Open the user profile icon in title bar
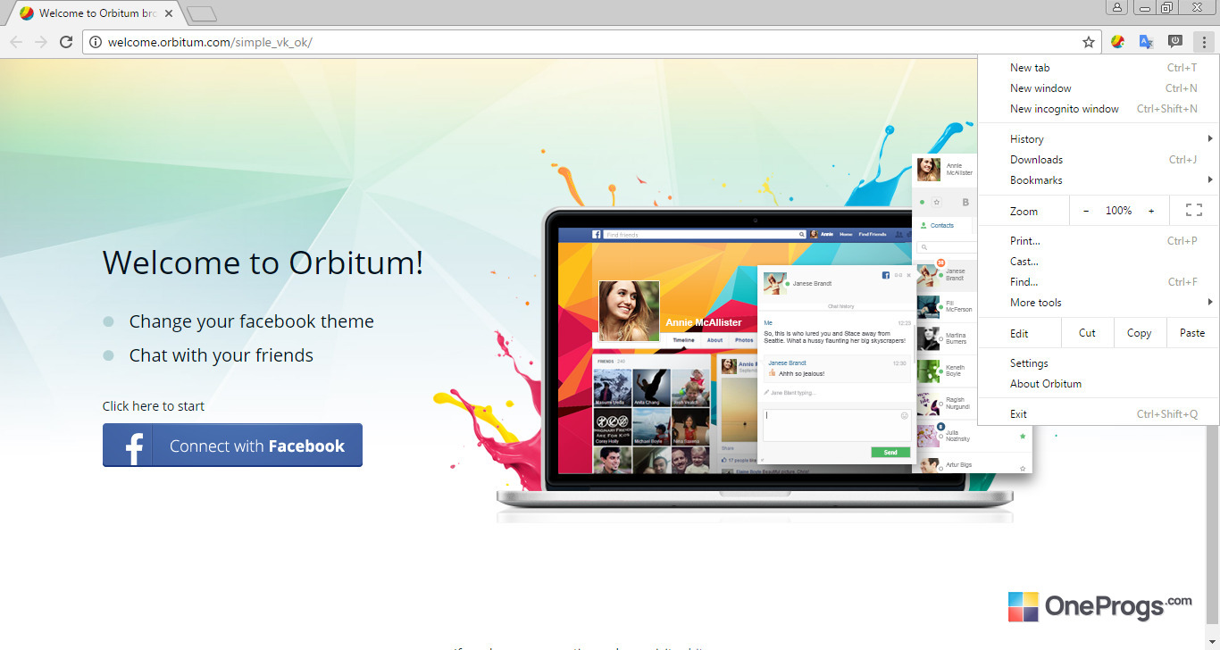Image resolution: width=1220 pixels, height=650 pixels. [x=1117, y=8]
